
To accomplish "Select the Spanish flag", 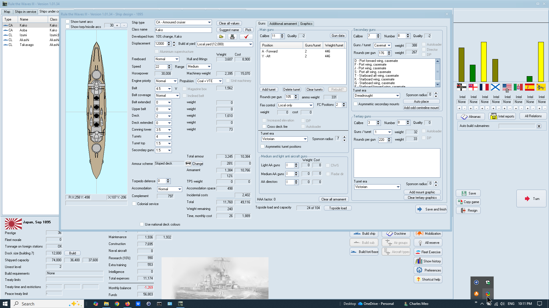I will [x=530, y=87].
